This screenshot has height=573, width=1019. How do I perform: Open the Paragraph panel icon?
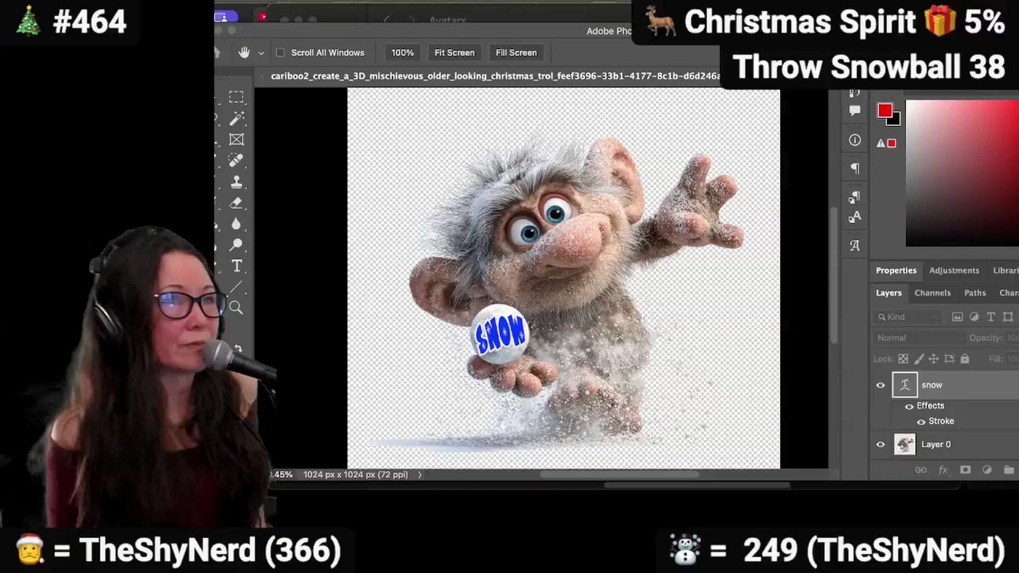pyautogui.click(x=855, y=169)
